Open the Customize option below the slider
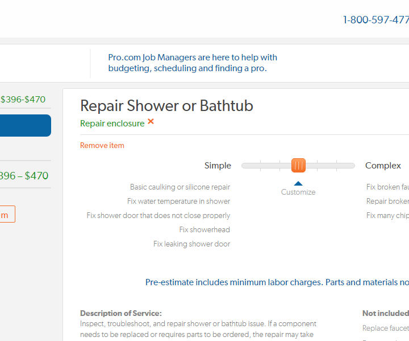Viewport: 409px width, 341px height. tap(298, 192)
